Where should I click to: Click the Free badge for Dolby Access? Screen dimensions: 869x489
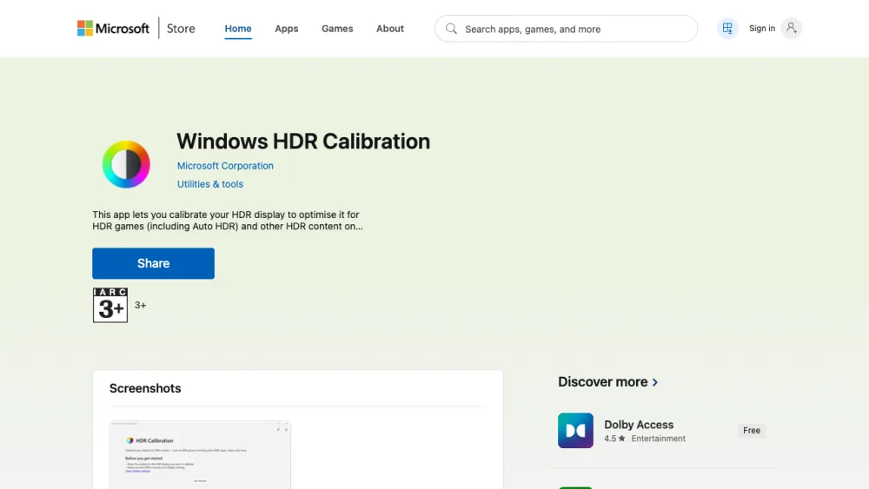[752, 430]
